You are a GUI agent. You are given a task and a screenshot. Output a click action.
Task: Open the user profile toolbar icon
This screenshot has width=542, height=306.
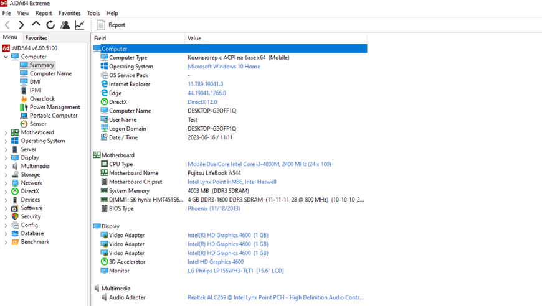[x=65, y=25]
